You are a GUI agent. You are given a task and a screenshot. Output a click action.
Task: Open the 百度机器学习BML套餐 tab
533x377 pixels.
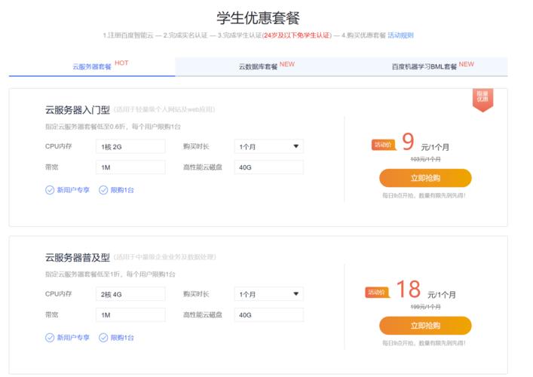click(x=424, y=66)
